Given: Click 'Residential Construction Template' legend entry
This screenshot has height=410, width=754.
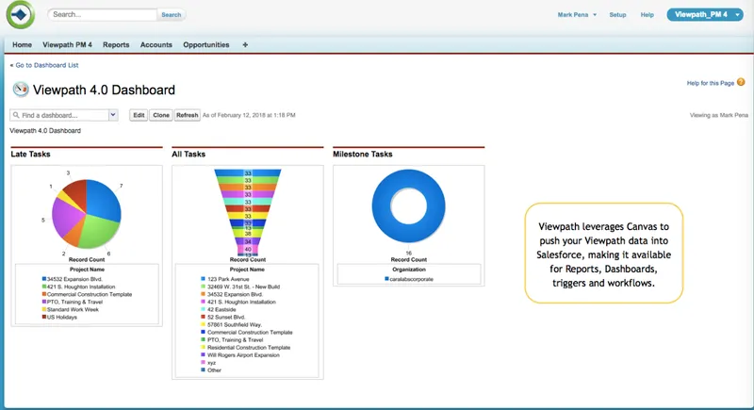Looking at the screenshot, I should coord(249,348).
